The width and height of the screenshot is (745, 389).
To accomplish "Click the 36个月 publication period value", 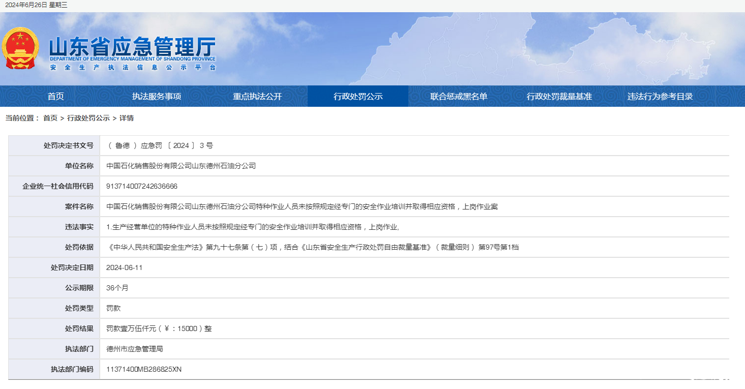I will tap(117, 288).
